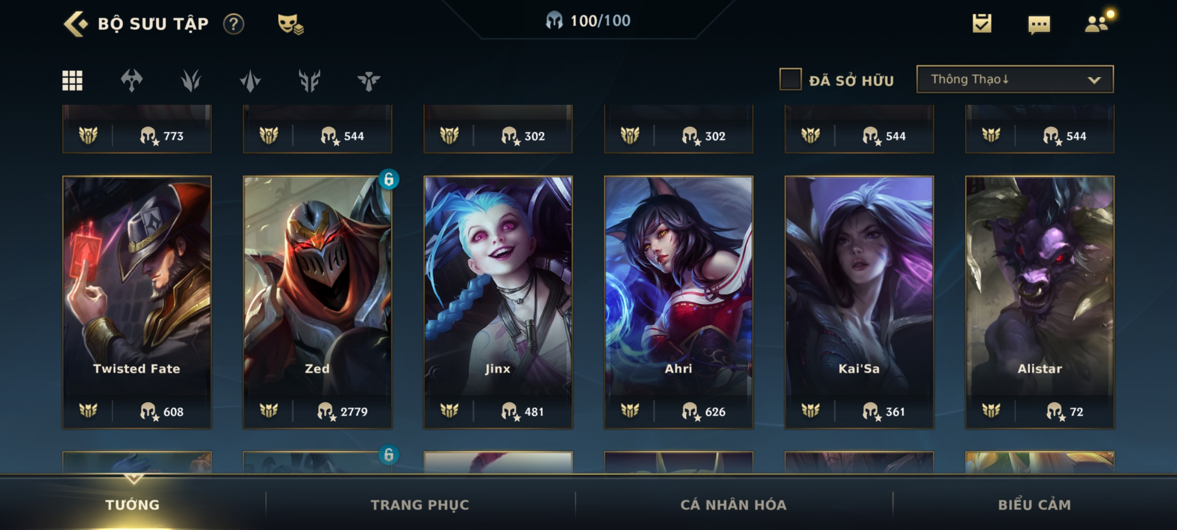Show all champions with grid filter icon
1177x530 pixels.
tap(72, 80)
